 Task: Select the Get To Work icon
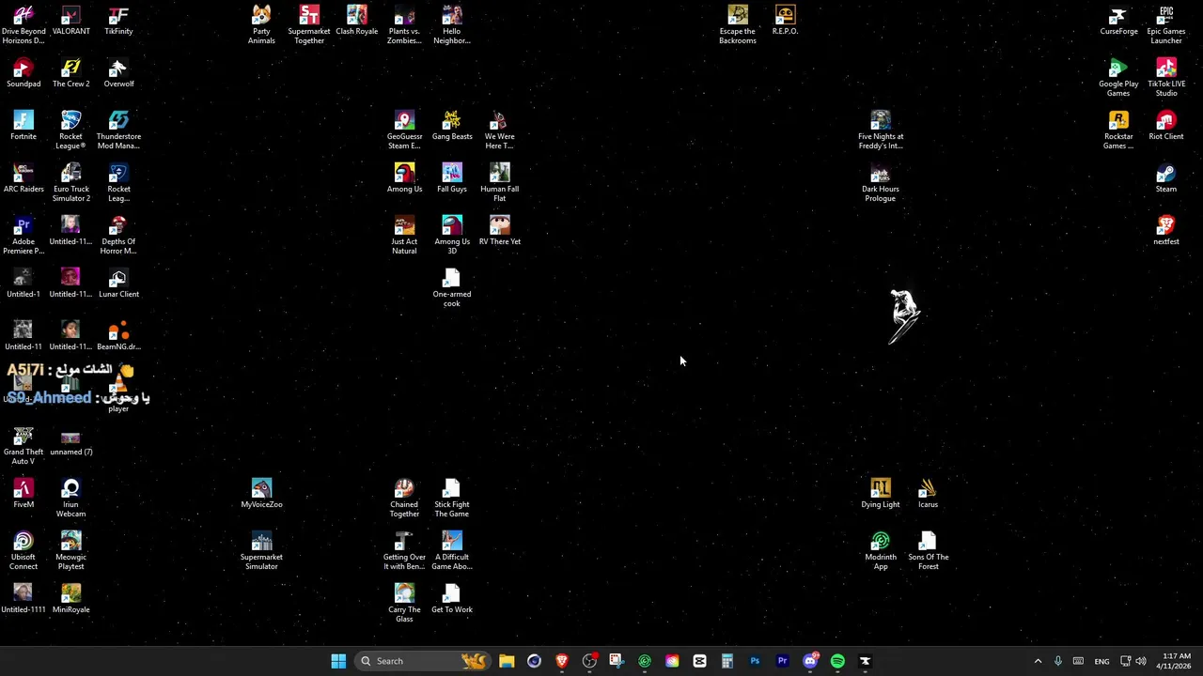(452, 599)
